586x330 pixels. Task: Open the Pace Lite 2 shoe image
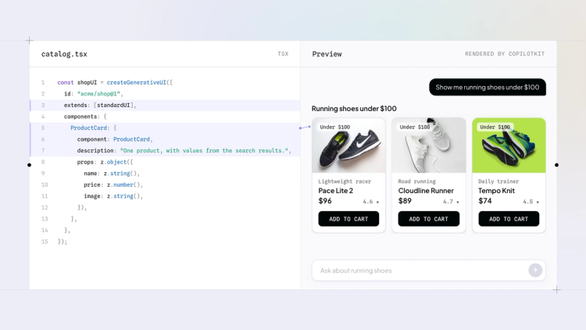point(348,145)
